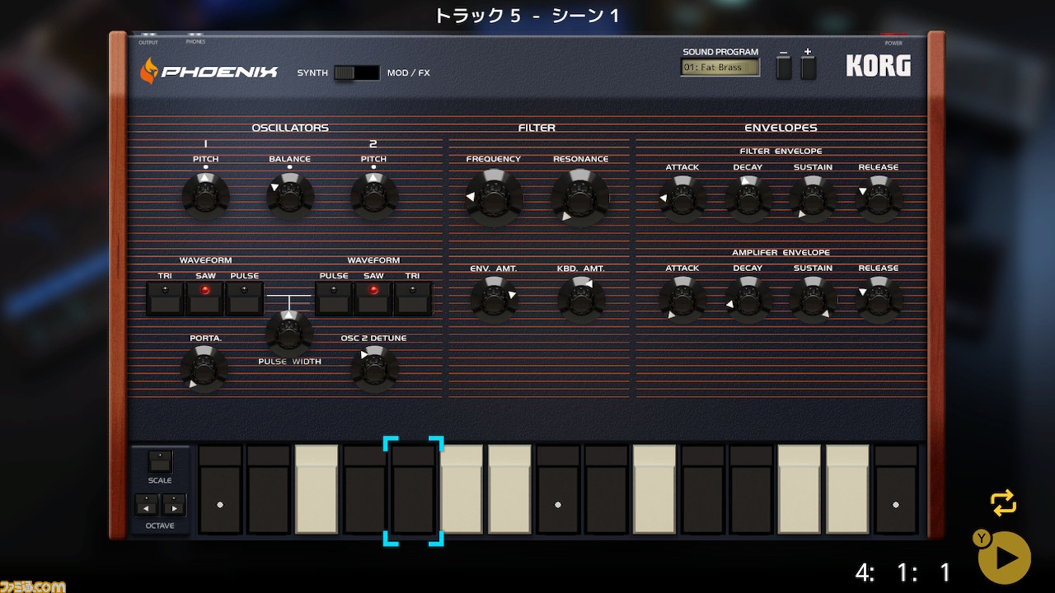Viewport: 1055px width, 593px height.
Task: Click the Filter Envelope Attack knob
Action: click(682, 199)
